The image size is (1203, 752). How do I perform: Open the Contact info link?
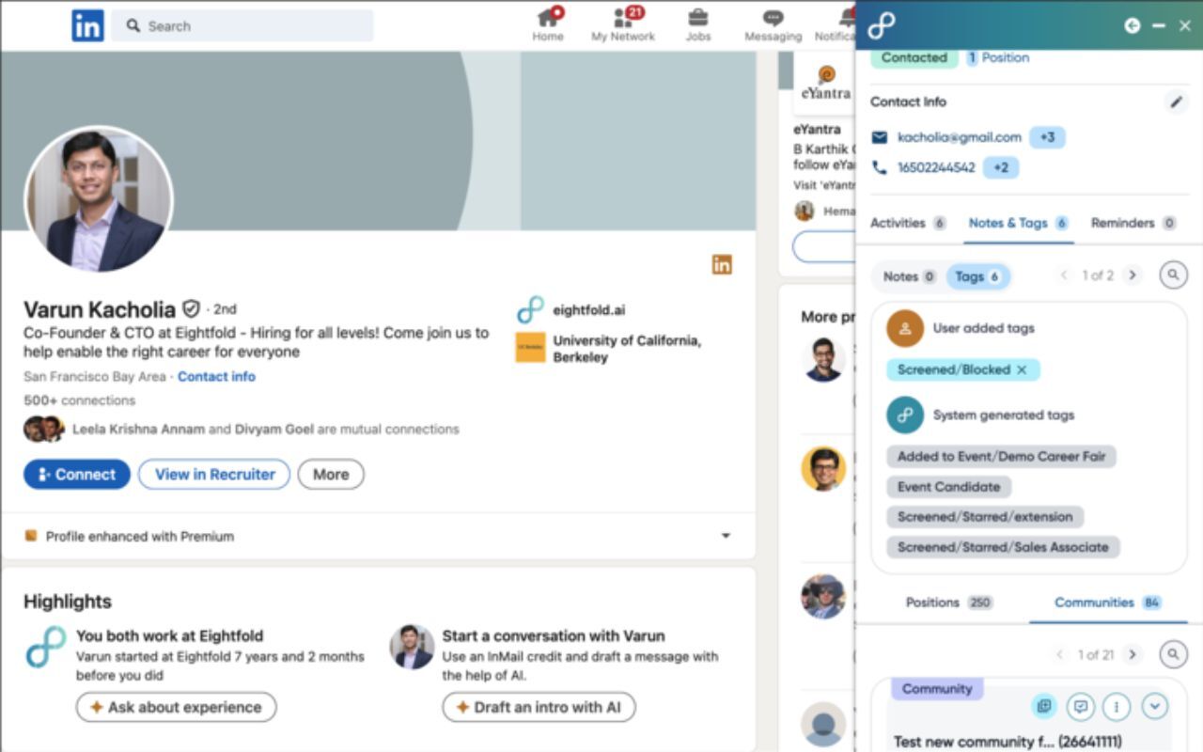216,376
